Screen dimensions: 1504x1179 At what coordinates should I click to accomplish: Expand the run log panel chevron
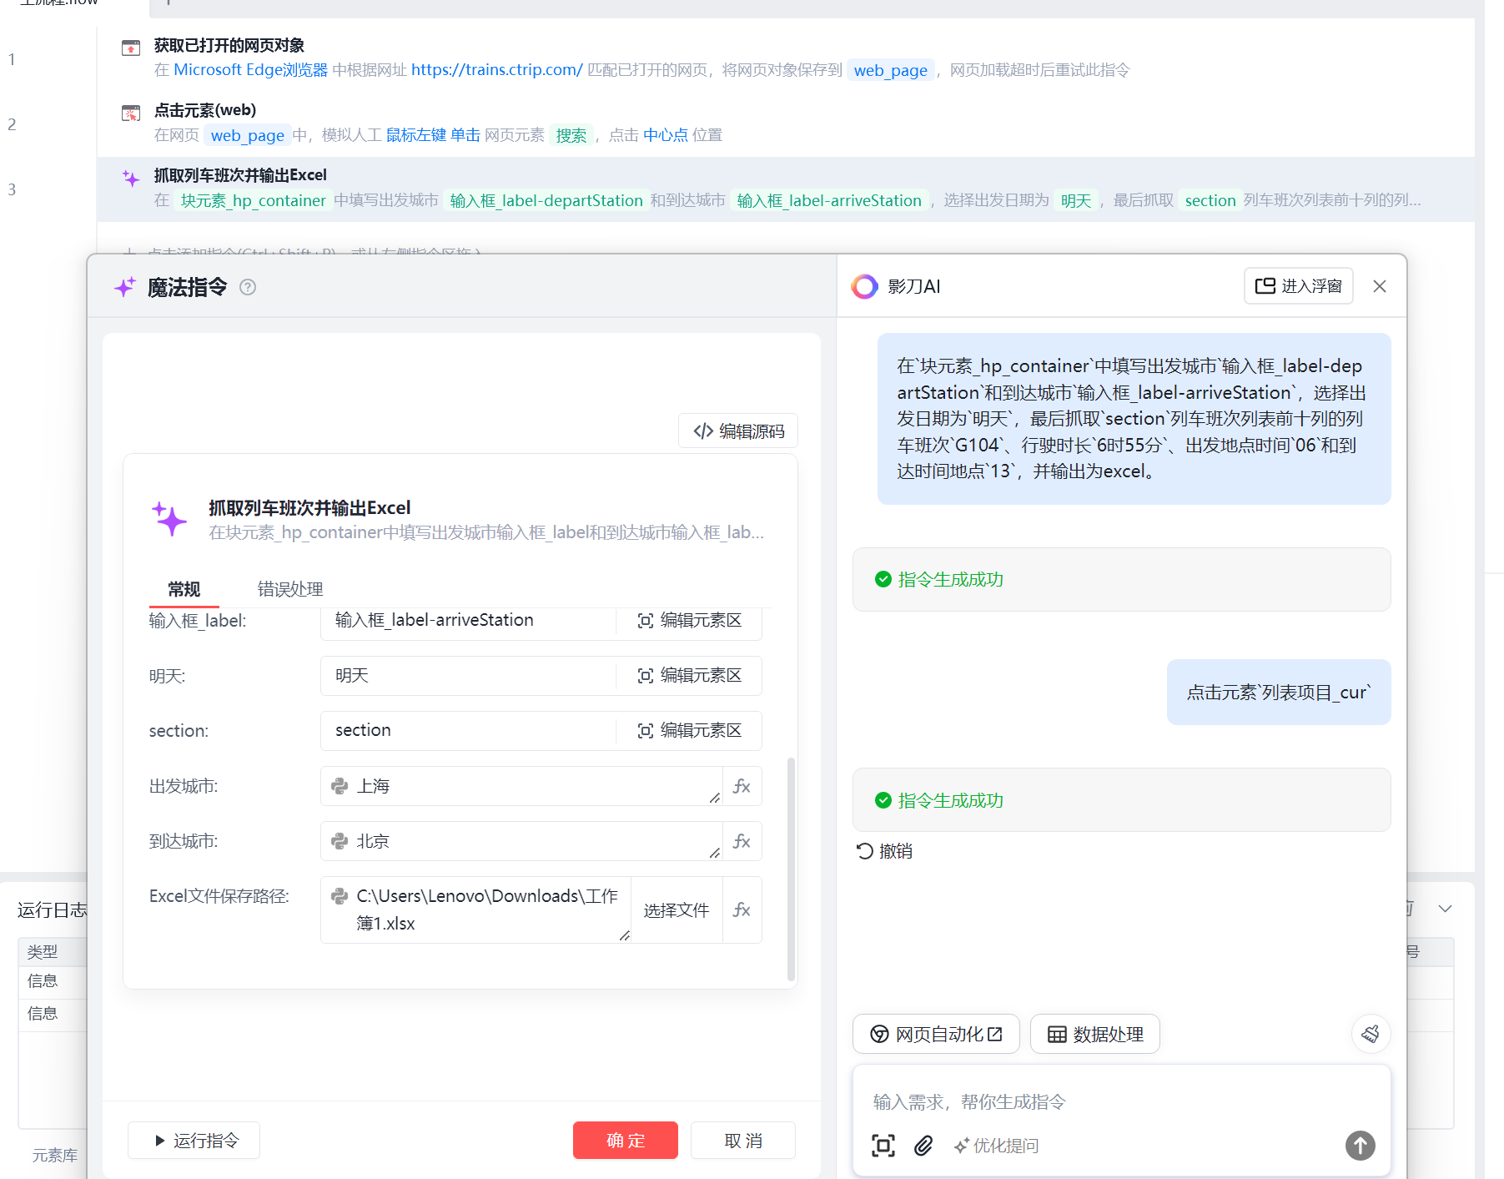1446,909
